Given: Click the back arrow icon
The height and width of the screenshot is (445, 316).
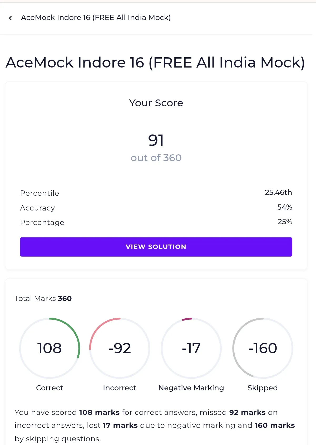Looking at the screenshot, I should (10, 18).
